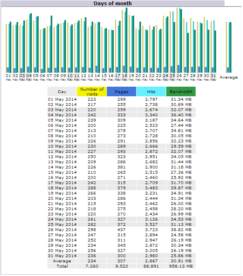243x276 pixels.
Task: Click the total visits value '7,260'
Action: click(x=92, y=266)
